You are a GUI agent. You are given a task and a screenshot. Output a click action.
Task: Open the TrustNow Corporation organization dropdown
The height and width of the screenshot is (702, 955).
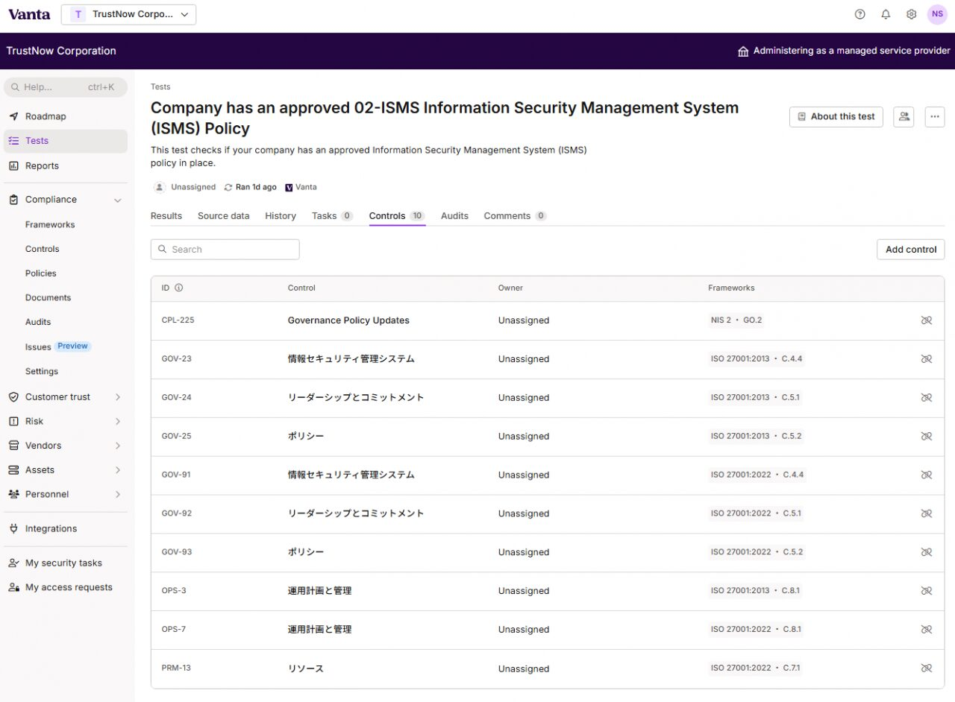(128, 14)
